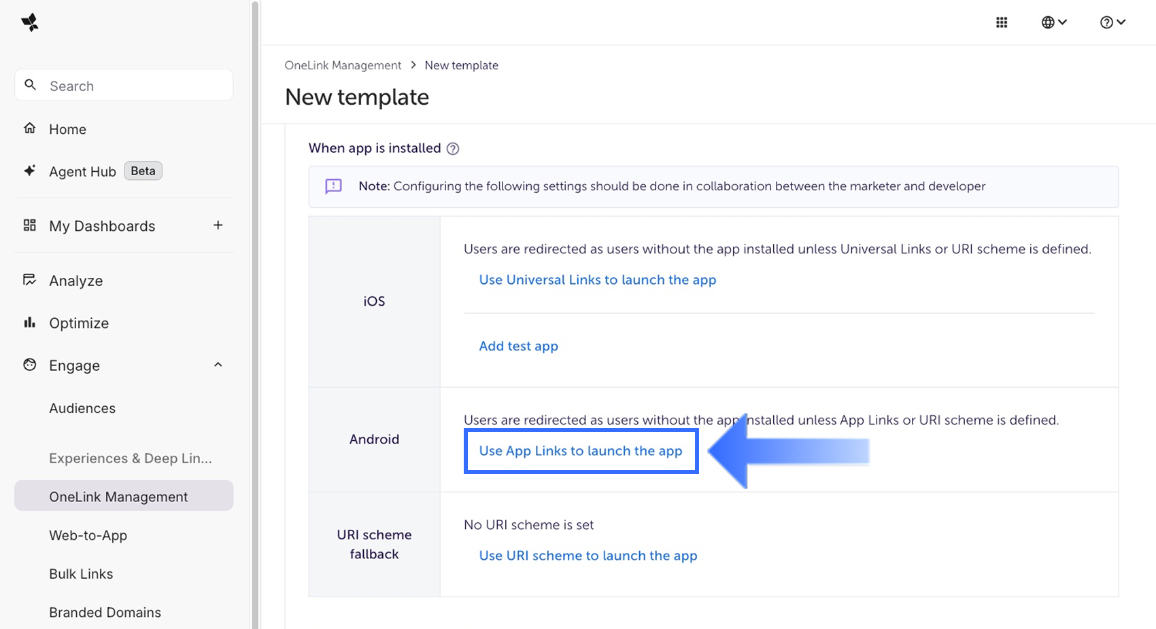Click 'Use URI scheme to launch the app'

588,556
